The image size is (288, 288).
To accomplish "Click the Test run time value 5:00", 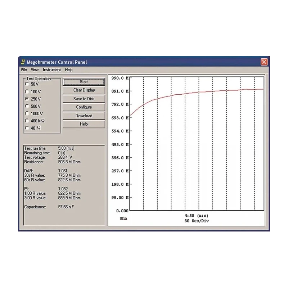I will [x=66, y=148].
